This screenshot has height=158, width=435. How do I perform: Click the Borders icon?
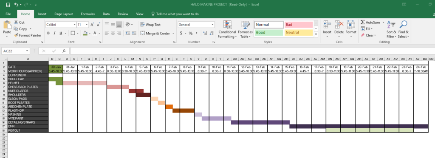pyautogui.click(x=73, y=33)
